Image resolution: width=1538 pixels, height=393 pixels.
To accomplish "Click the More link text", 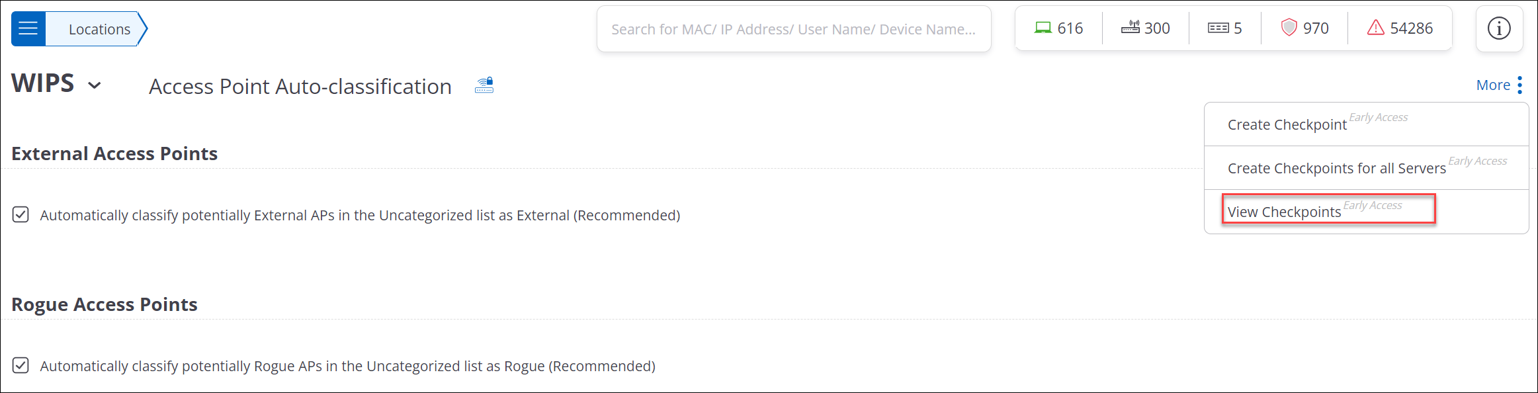I will point(1493,85).
